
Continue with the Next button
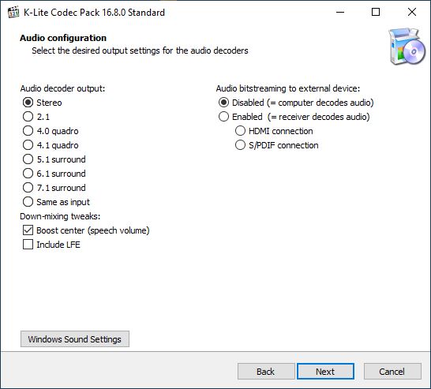tap(325, 372)
